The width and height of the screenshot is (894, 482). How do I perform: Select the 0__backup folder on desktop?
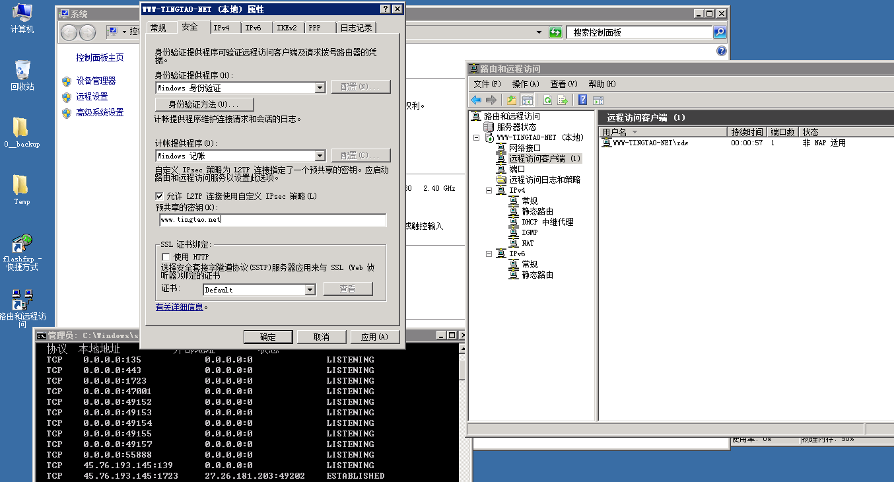tap(22, 132)
